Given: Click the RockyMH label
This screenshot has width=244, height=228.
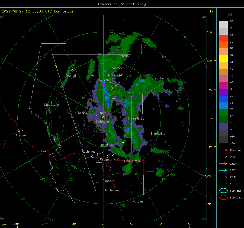Looking at the screenshot, I should click(x=72, y=76).
